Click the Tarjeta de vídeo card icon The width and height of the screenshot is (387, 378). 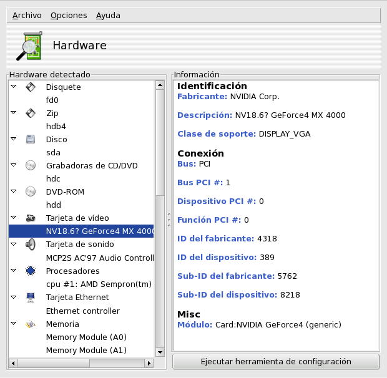(x=31, y=218)
